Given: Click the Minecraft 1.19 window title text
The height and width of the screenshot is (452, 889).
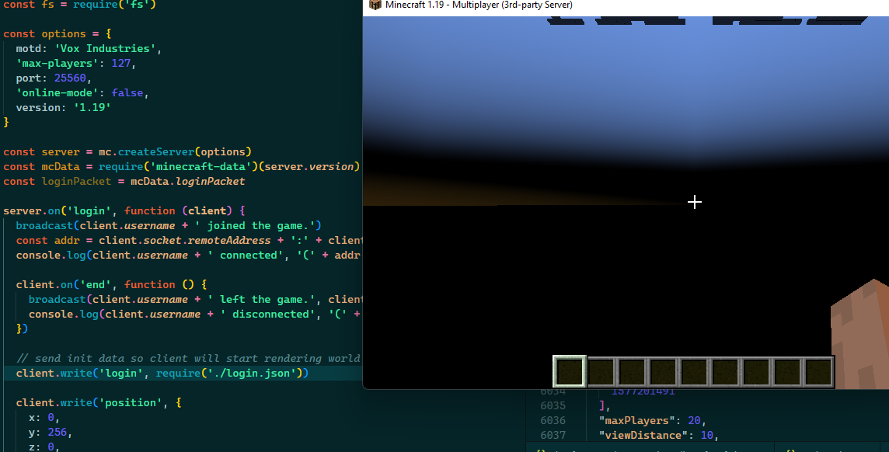Looking at the screenshot, I should (x=479, y=5).
